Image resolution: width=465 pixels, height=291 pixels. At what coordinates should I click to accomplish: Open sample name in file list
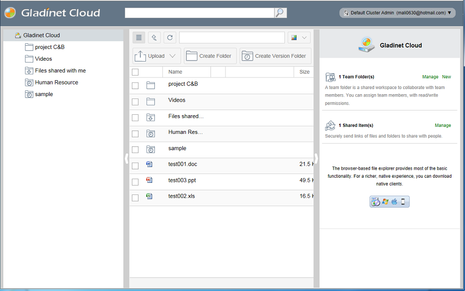tap(177, 148)
